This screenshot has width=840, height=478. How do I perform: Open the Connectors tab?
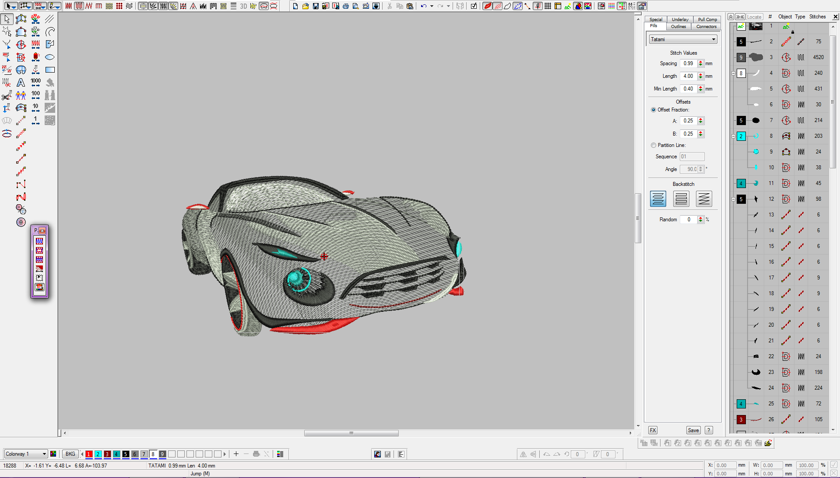click(x=706, y=27)
